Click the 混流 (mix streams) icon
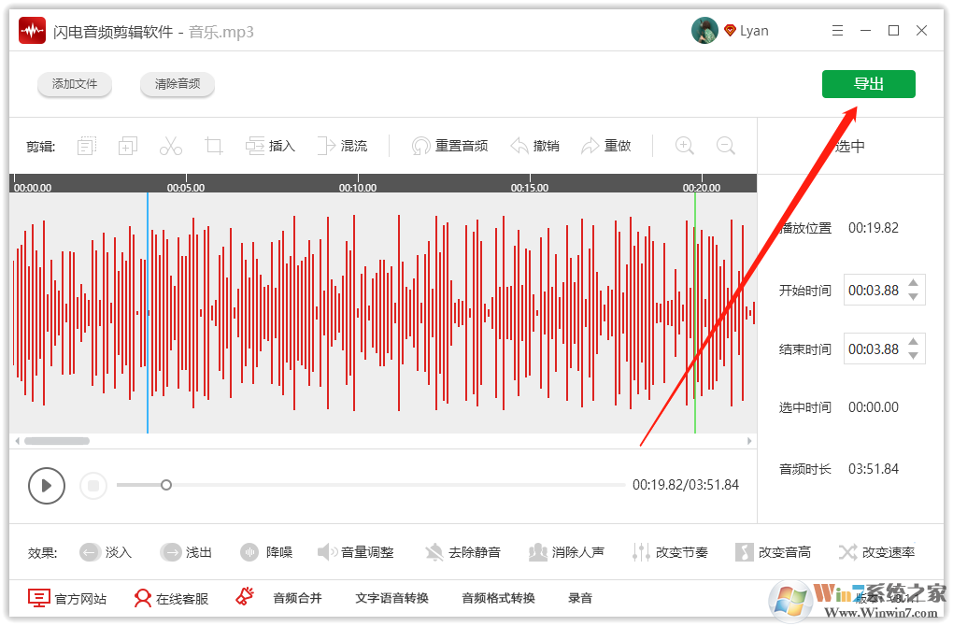 (x=343, y=145)
